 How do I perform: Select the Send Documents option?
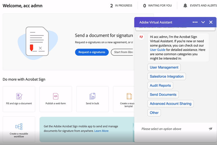[163, 95]
